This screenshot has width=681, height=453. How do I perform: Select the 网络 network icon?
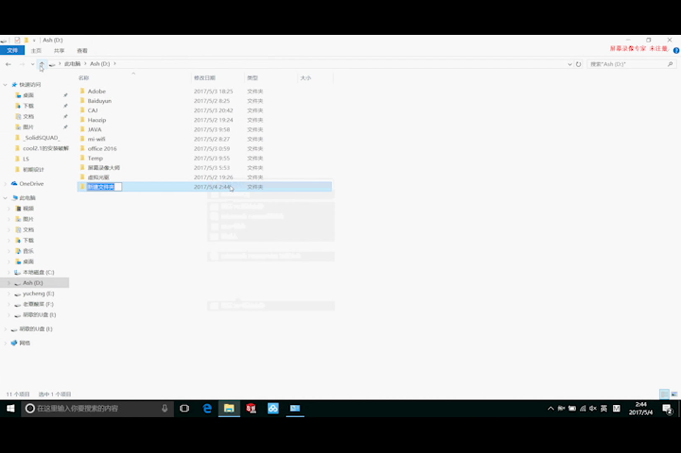14,343
